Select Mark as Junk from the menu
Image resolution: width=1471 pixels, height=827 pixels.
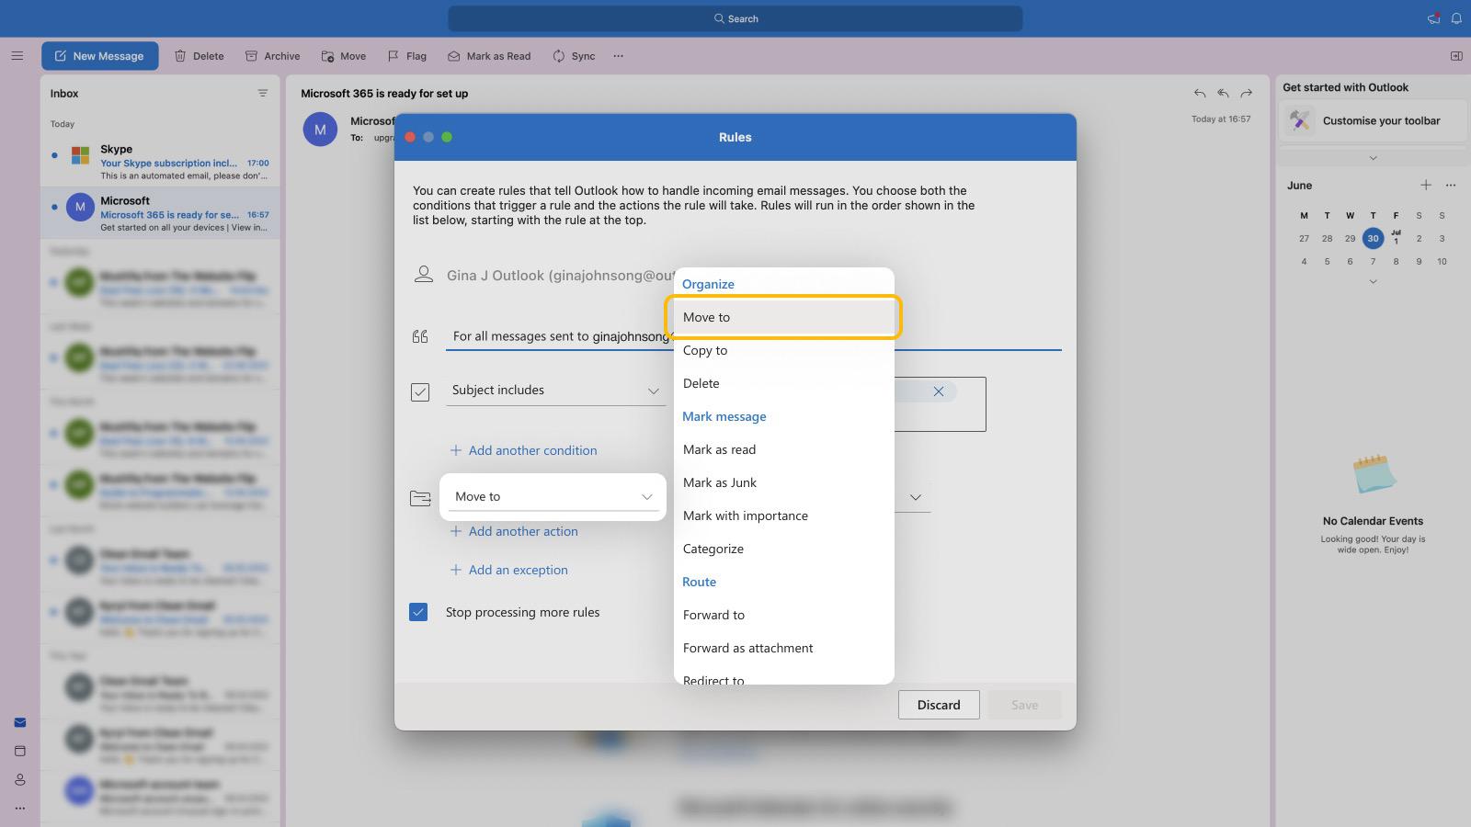pyautogui.click(x=720, y=481)
